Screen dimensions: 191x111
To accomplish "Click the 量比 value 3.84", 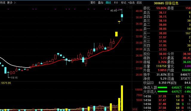I will click(x=188, y=66).
